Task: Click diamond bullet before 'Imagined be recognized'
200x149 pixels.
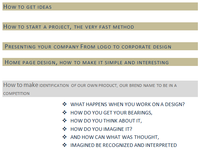Action: click(64, 145)
